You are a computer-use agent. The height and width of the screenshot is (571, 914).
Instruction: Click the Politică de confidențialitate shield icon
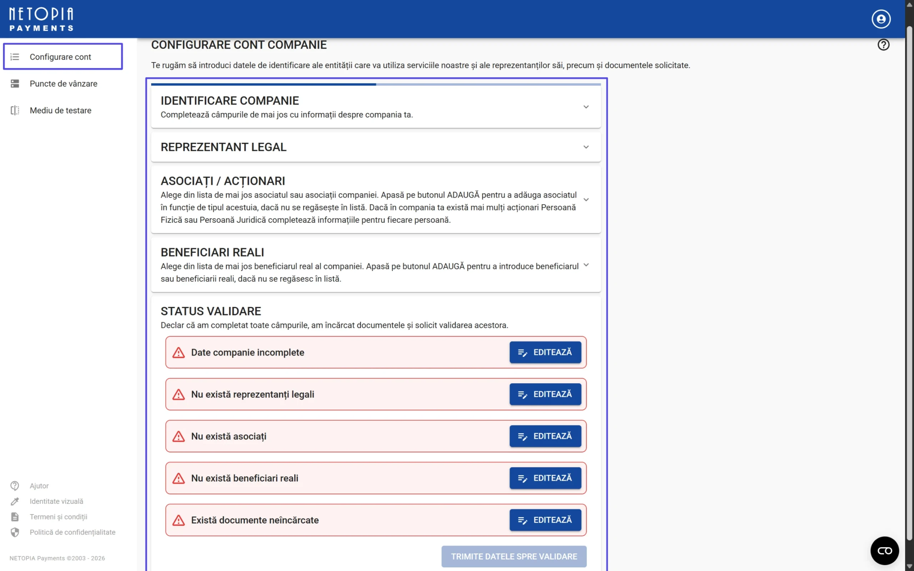[15, 532]
